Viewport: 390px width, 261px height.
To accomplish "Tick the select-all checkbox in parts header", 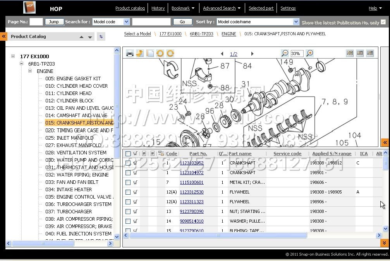I will (x=128, y=154).
